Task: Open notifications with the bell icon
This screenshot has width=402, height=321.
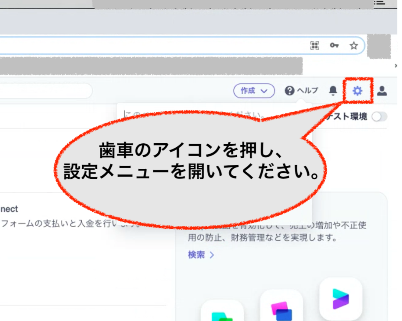Action: pos(333,90)
